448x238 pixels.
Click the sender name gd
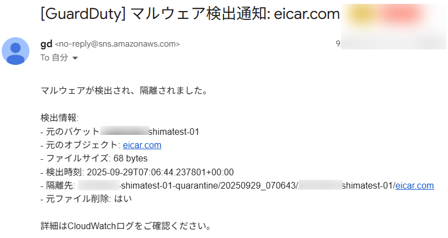pyautogui.click(x=46, y=44)
